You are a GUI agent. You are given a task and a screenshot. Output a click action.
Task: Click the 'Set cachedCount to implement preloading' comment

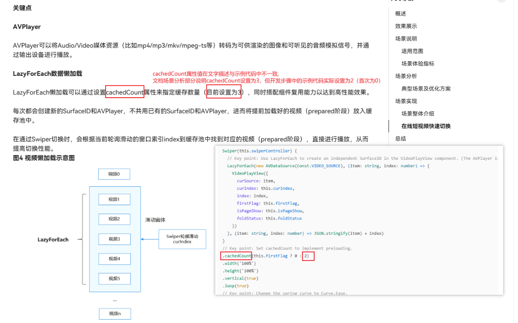(287, 248)
